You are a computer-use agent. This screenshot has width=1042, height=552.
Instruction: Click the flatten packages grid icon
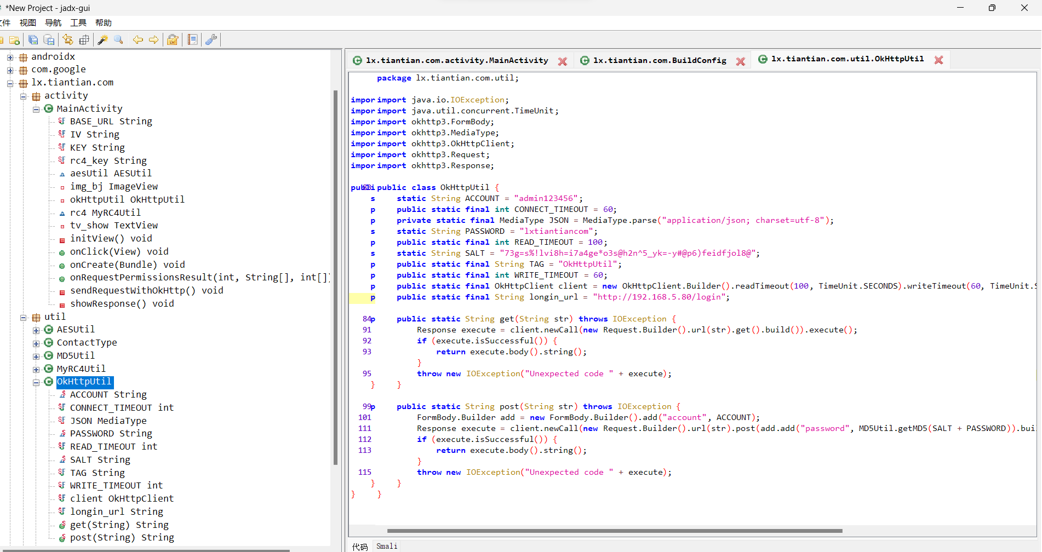pos(84,40)
